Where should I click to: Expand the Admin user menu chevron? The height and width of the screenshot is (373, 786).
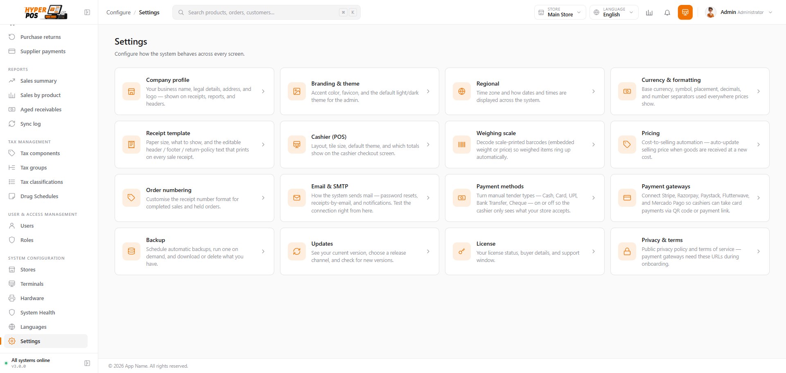[x=770, y=12]
